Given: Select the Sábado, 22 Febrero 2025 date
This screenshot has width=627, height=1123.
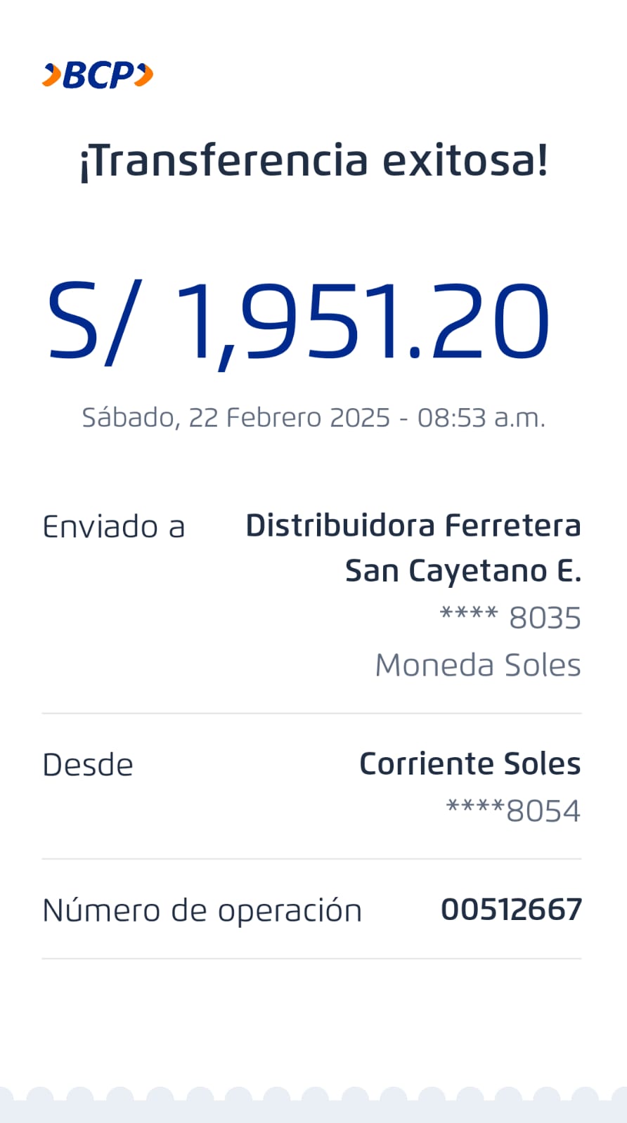Looking at the screenshot, I should tap(235, 418).
